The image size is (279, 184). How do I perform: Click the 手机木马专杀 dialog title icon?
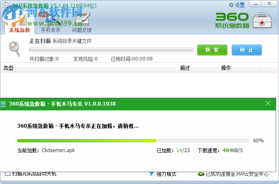[x=3, y=104]
